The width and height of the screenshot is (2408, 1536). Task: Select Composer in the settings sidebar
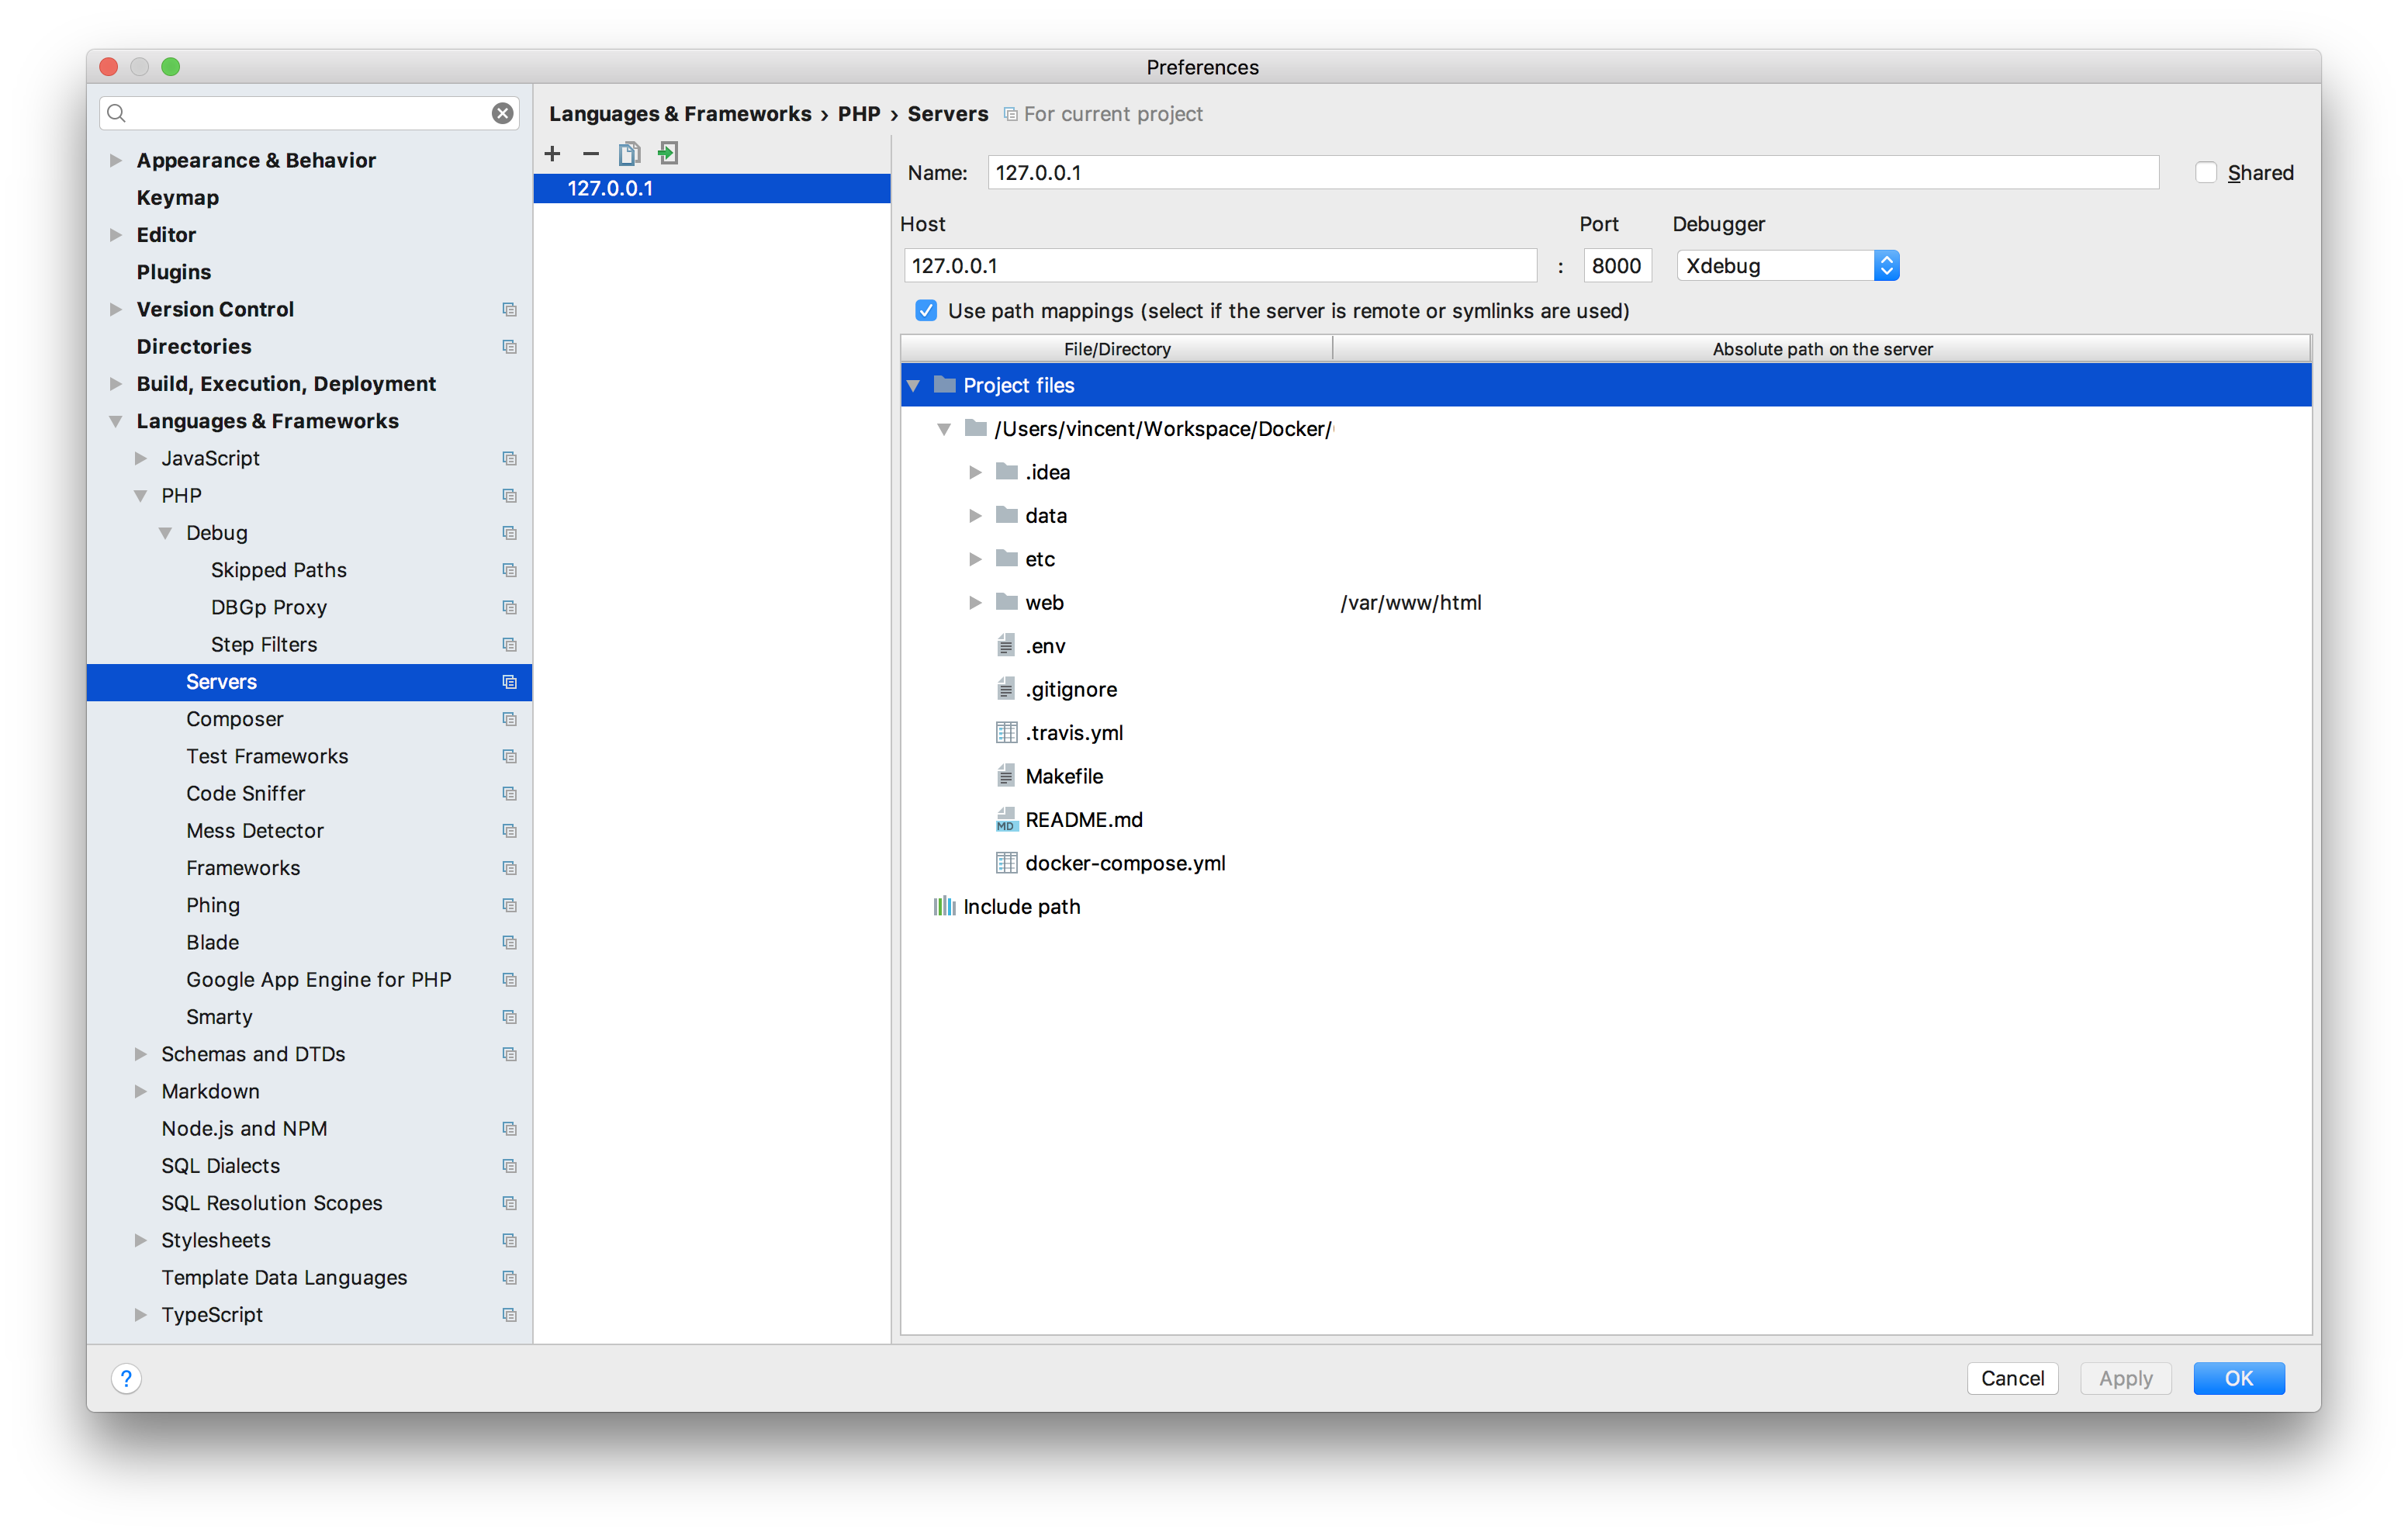(234, 718)
